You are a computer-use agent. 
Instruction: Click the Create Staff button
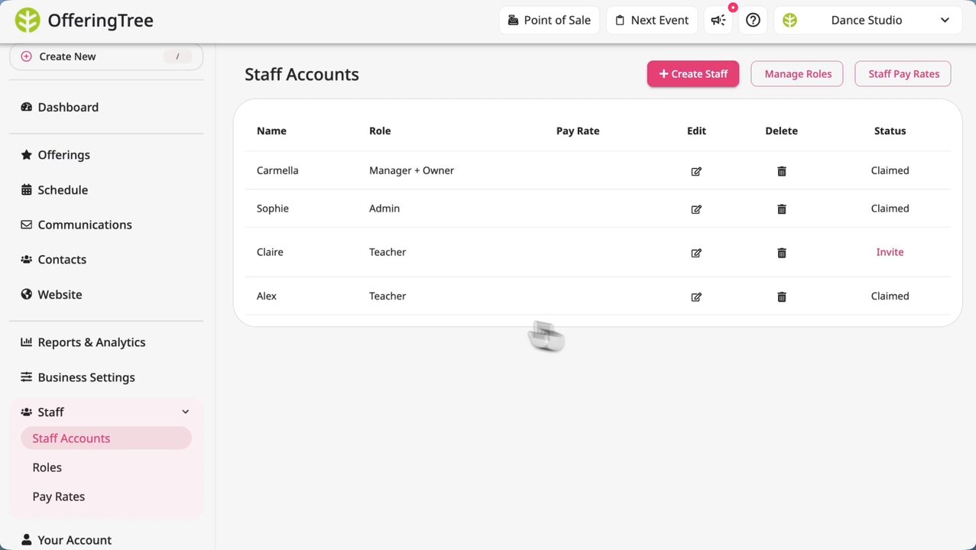[692, 74]
